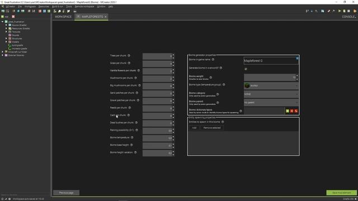
Task: Expand Source (Gradle) tree node
Action: coord(6,25)
